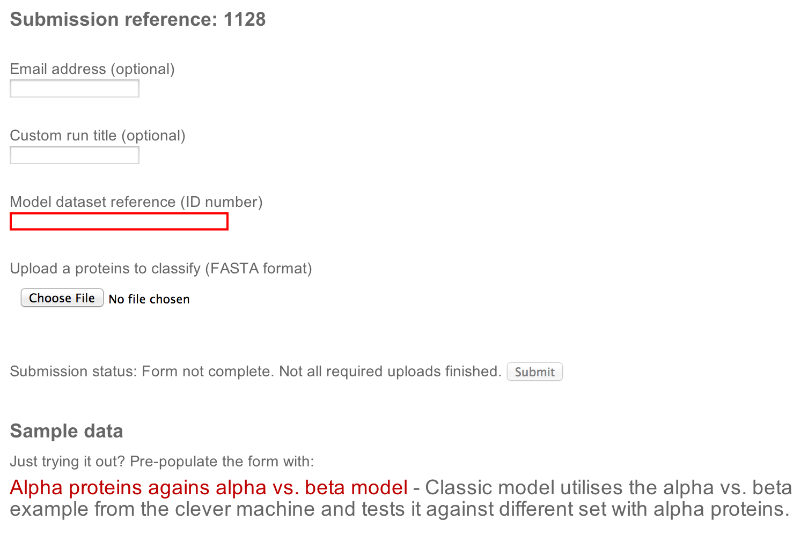Click the "Model dataset reference (ID number)" label

point(136,202)
